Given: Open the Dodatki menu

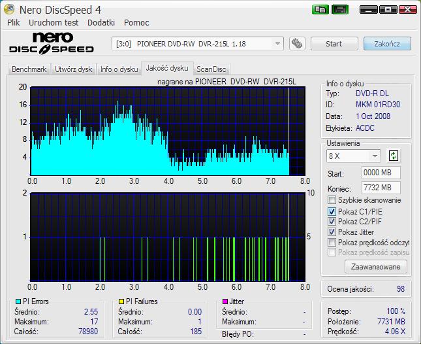Looking at the screenshot, I should tap(101, 23).
